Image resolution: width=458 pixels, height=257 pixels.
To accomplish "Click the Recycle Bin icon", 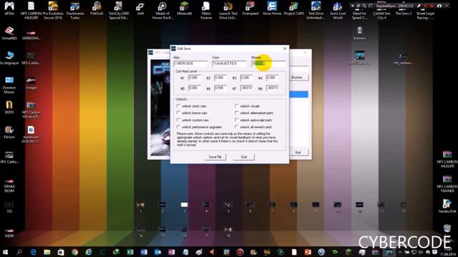I will (x=447, y=228).
